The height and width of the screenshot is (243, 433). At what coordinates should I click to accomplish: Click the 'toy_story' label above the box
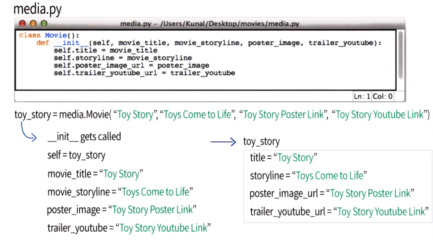262,141
